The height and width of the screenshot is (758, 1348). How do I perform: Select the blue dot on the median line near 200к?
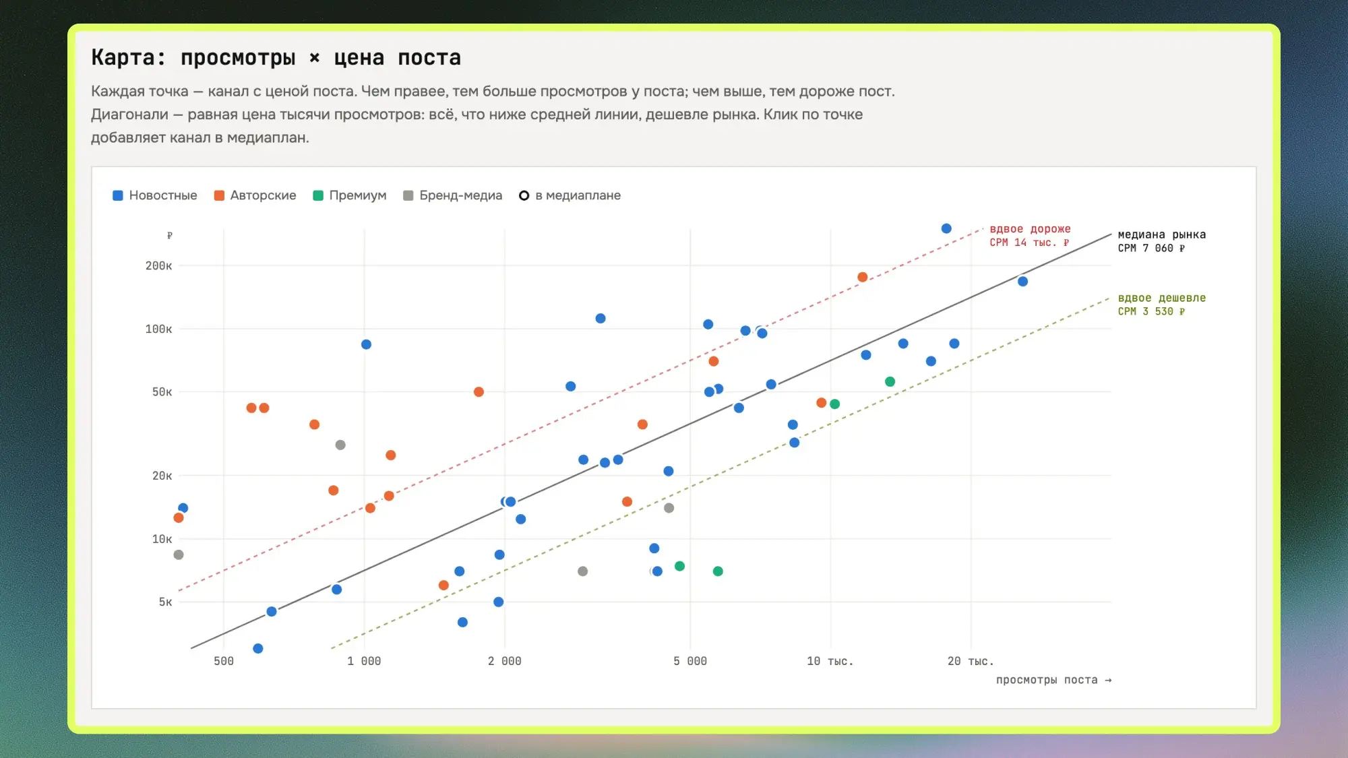[1022, 282]
